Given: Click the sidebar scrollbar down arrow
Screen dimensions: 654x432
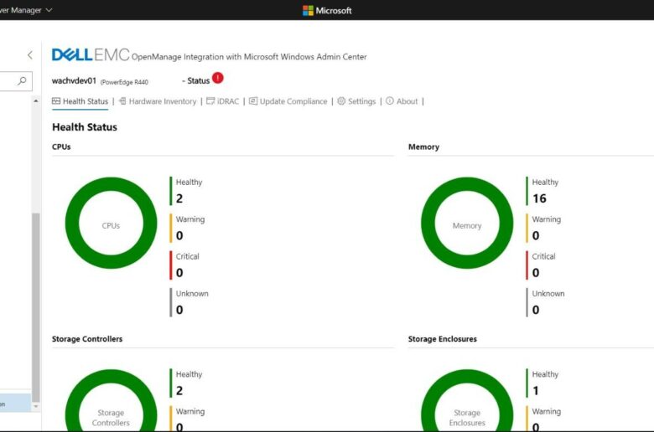Looking at the screenshot, I should [36, 406].
